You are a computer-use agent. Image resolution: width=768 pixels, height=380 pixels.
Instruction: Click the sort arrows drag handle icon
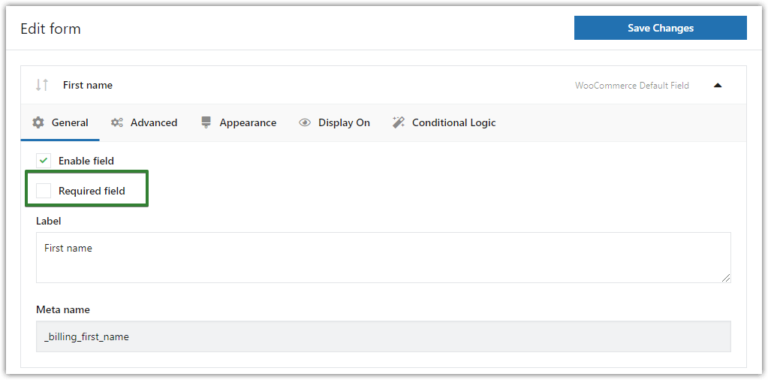click(x=42, y=85)
